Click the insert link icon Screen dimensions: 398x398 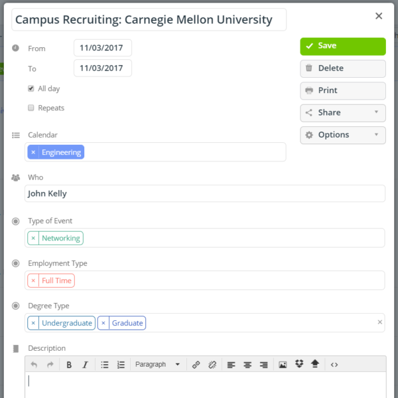coord(196,365)
